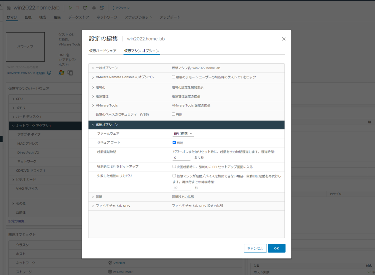Click the nfs-volume01 storage link
The height and width of the screenshot is (275, 375).
point(123,272)
